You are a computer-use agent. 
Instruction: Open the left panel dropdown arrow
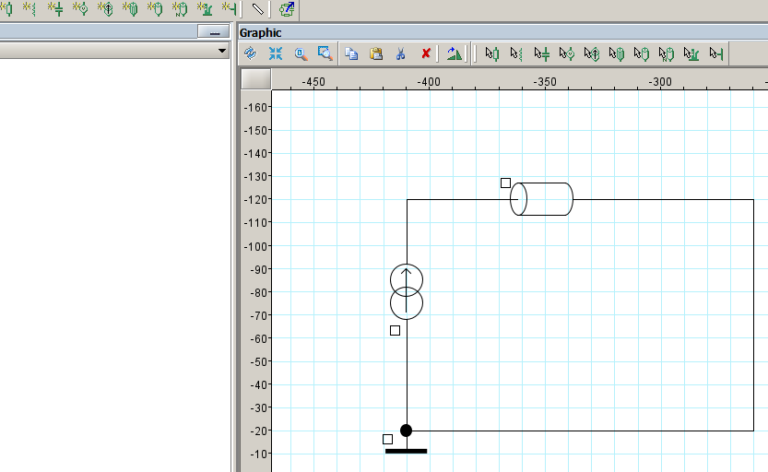tap(222, 51)
